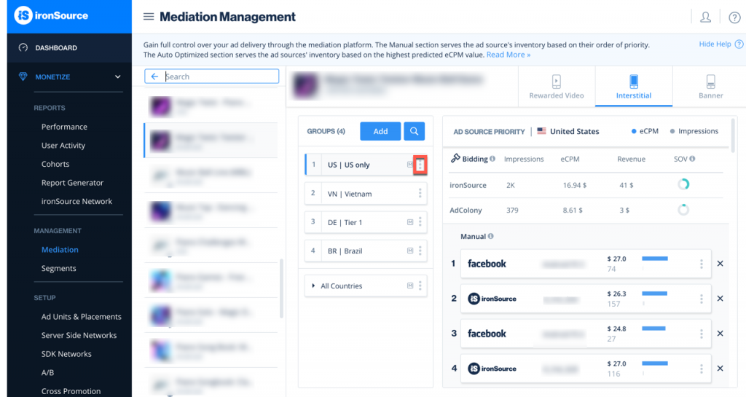Open Cross Promotion setup page
This screenshot has width=746, height=397.
click(x=71, y=391)
